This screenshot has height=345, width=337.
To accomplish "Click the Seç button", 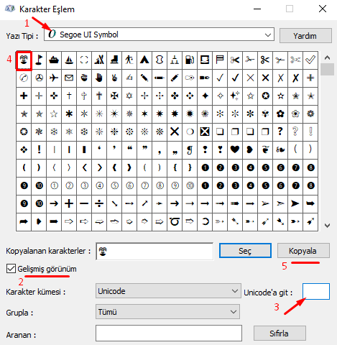I will tap(245, 251).
